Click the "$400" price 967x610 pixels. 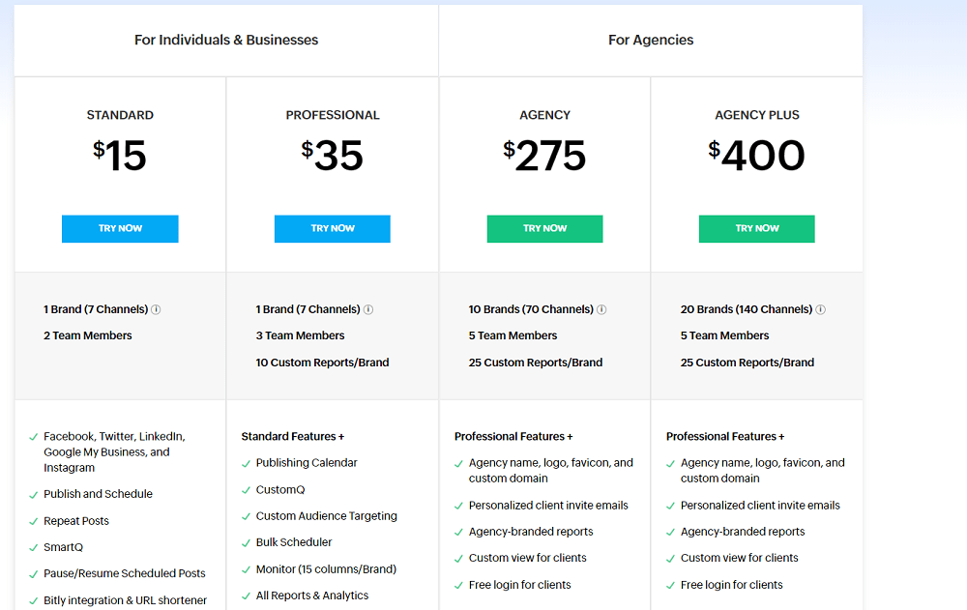coord(756,155)
